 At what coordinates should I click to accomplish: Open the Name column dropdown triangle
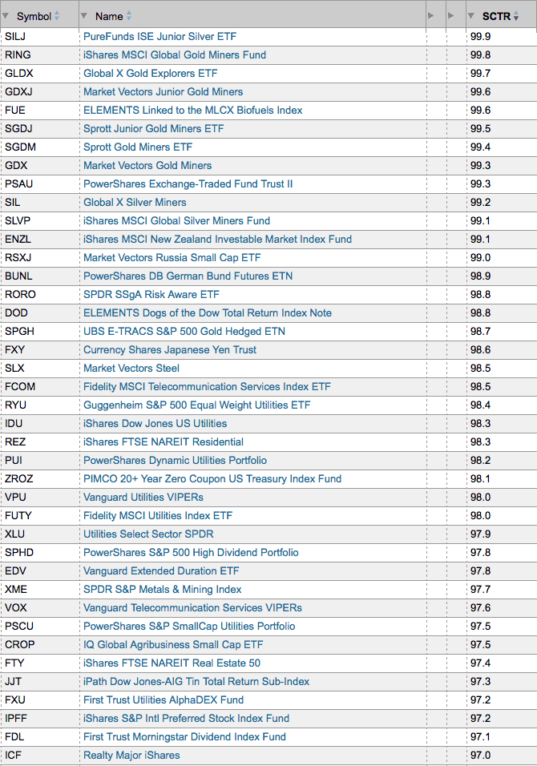click(x=84, y=16)
